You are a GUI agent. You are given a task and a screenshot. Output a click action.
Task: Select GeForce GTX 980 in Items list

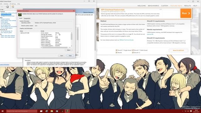[25, 33]
